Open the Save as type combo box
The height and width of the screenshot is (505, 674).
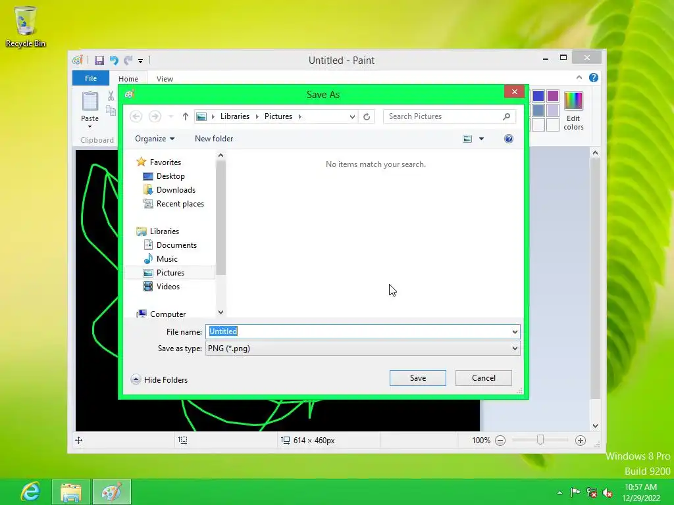363,349
